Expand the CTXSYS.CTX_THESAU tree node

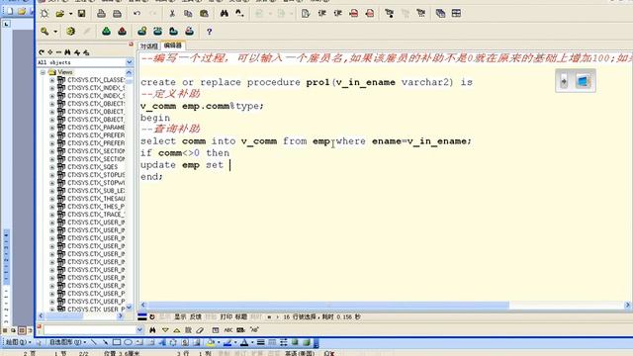(52, 199)
